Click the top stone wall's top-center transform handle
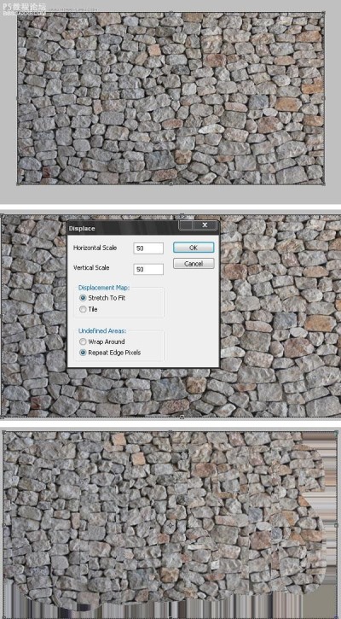341x619 pixels. [x=170, y=12]
